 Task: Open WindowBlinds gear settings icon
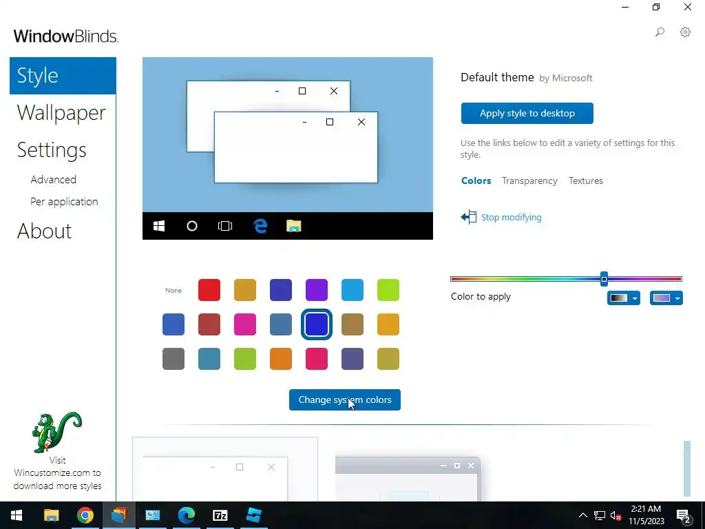coord(685,32)
